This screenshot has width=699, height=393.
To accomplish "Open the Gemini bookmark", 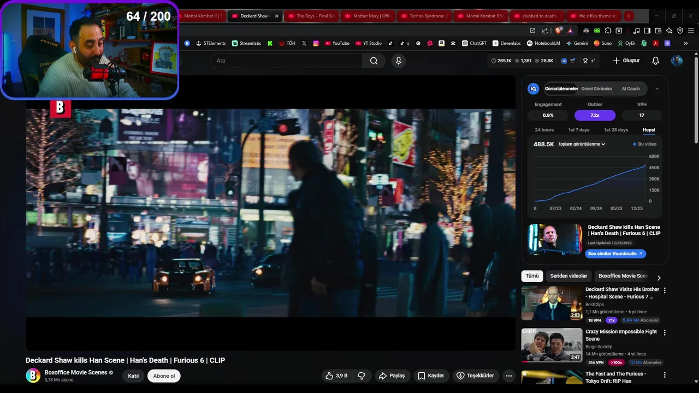I will (x=577, y=43).
